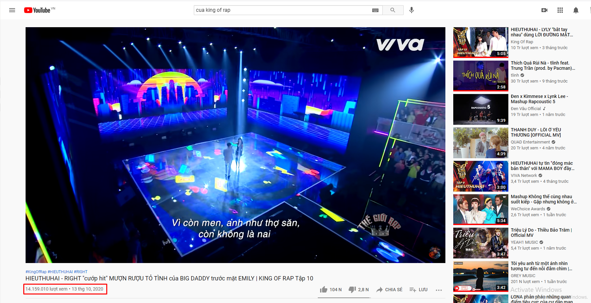The height and width of the screenshot is (303, 591).
Task: Click the magnifier search button
Action: (393, 10)
